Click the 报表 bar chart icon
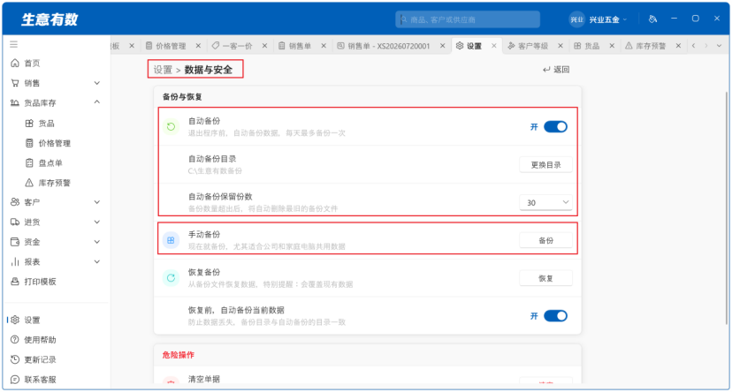Screen dimensions: 732x392 [15, 261]
